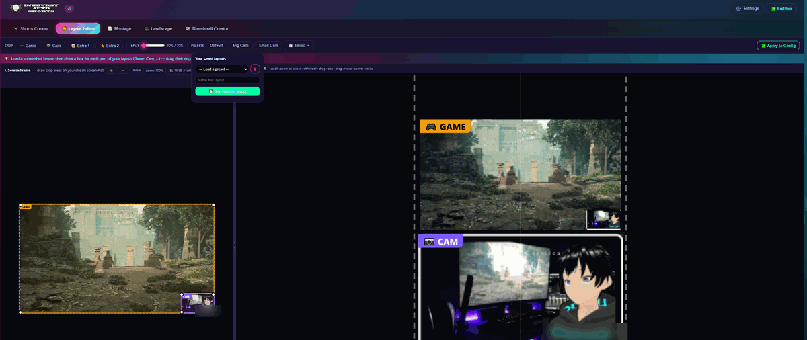Open Settings with the gear button
This screenshot has width=807, height=340.
tap(748, 9)
